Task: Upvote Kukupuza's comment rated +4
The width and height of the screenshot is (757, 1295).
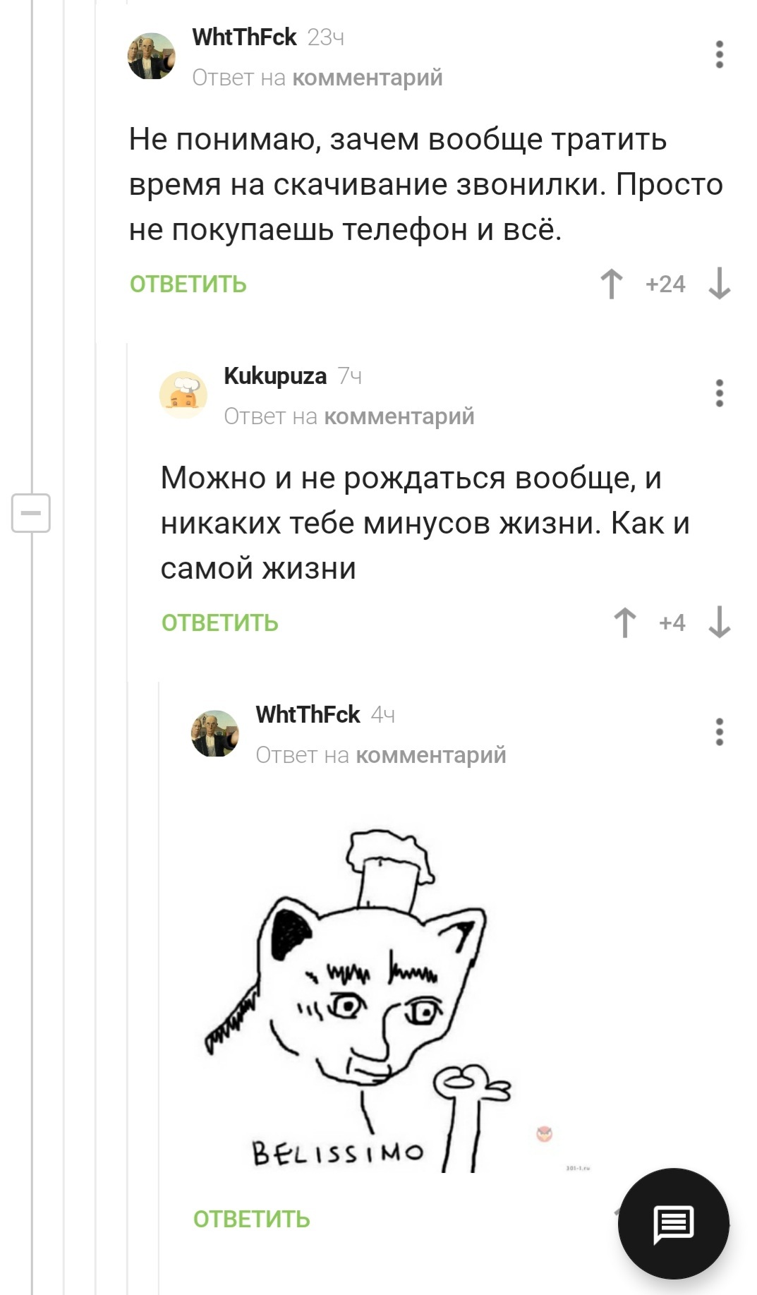Action: 625,622
